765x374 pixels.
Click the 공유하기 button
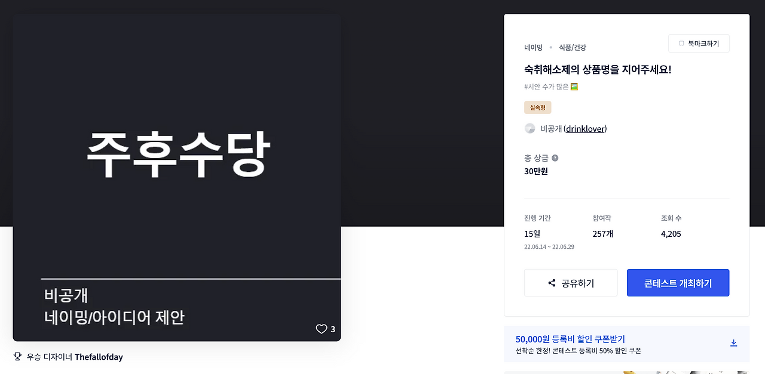(x=570, y=282)
